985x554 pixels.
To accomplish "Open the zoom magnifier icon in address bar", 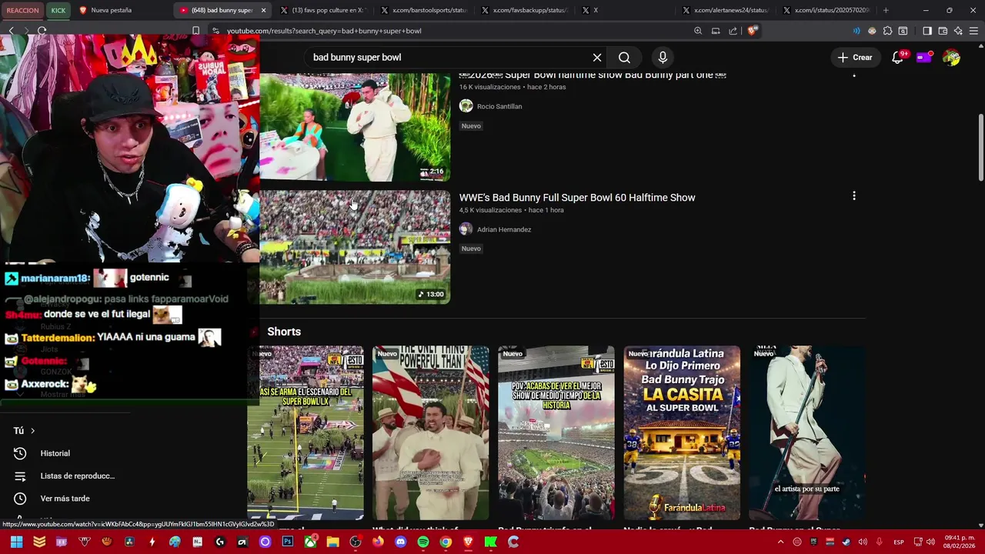I will [x=698, y=31].
